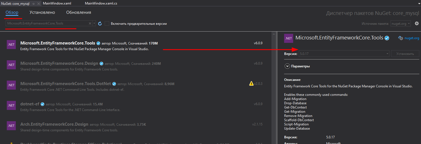Enable the 'Включить предварительные версии' checkbox

107,24
